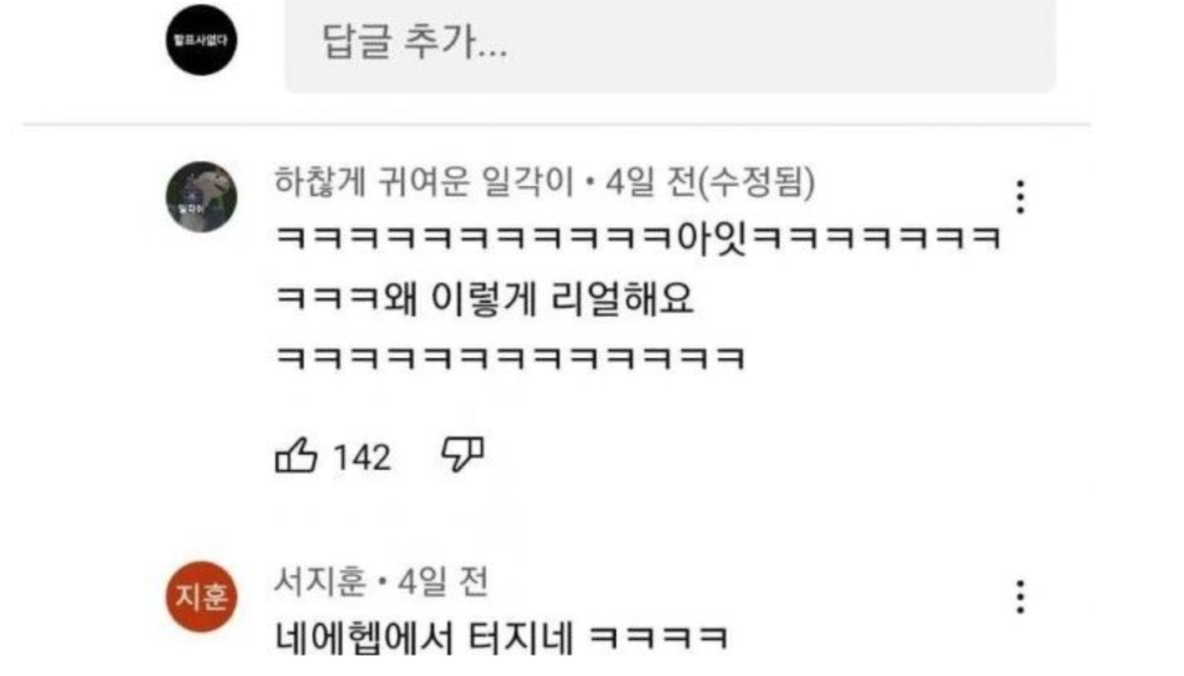Open 하찮게 귀여운 일각이's profile picture
1184x676 pixels.
click(201, 197)
